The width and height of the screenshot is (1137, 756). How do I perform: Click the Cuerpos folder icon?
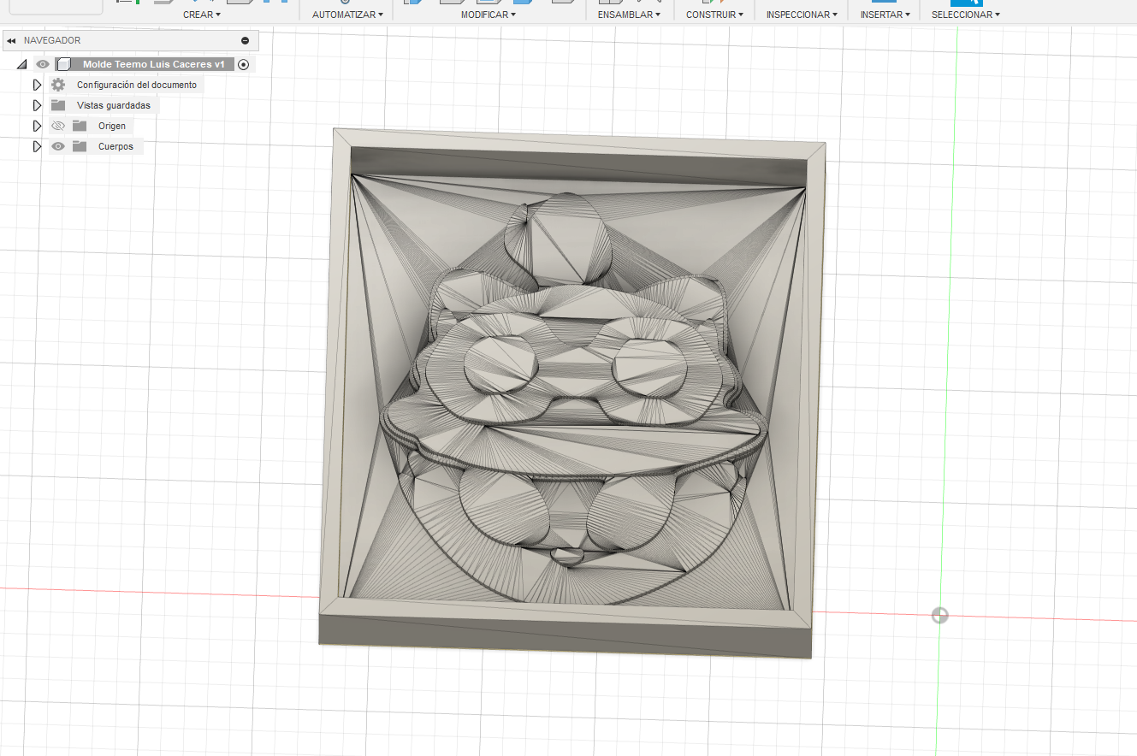pos(80,146)
